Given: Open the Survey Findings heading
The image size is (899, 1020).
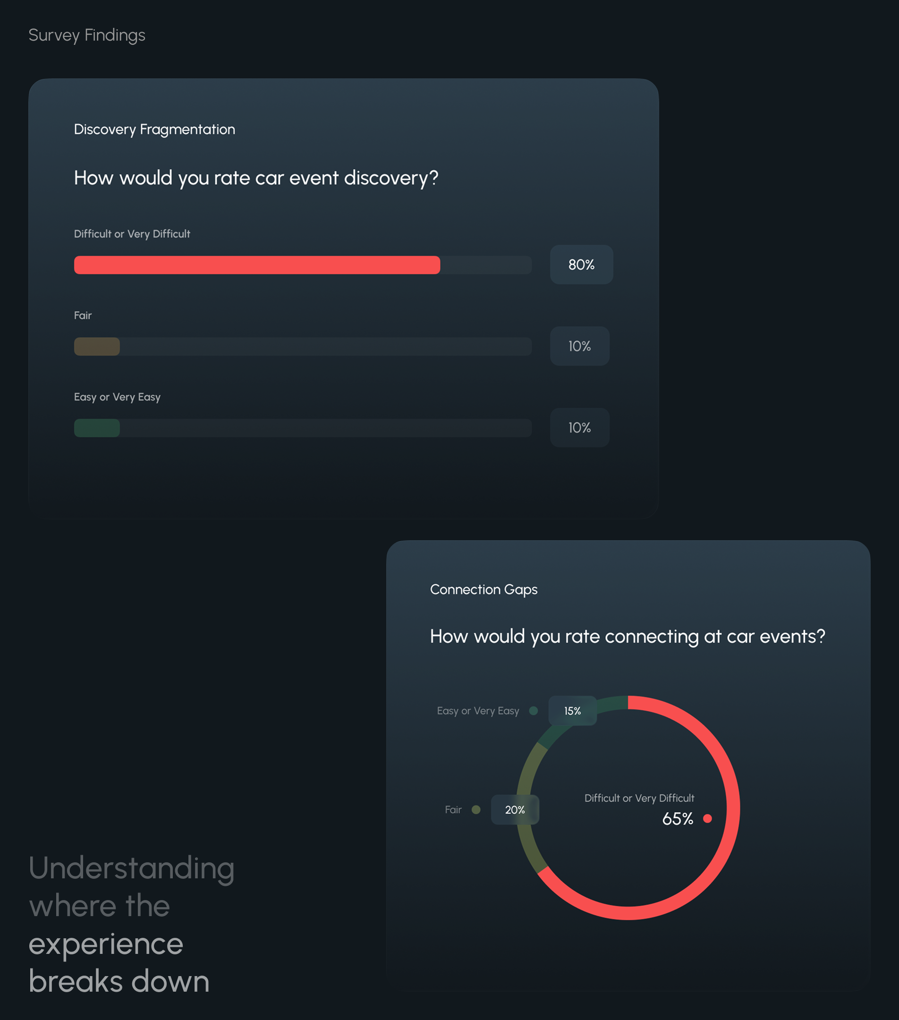Looking at the screenshot, I should click(87, 35).
